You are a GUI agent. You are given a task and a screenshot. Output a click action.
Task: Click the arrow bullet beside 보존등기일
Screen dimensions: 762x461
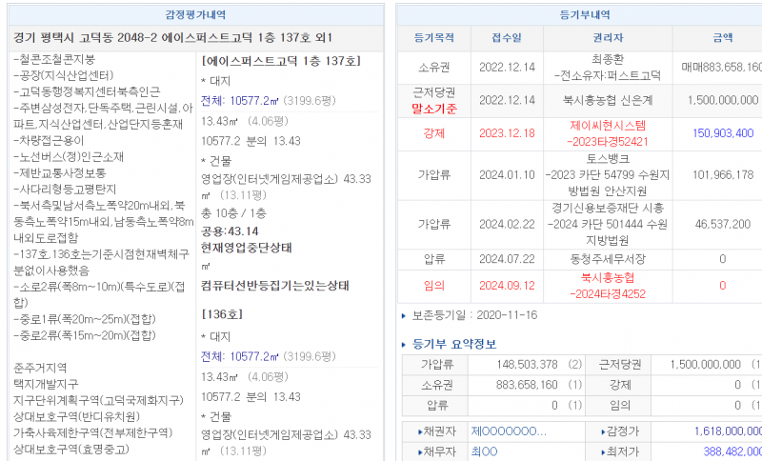(x=404, y=314)
